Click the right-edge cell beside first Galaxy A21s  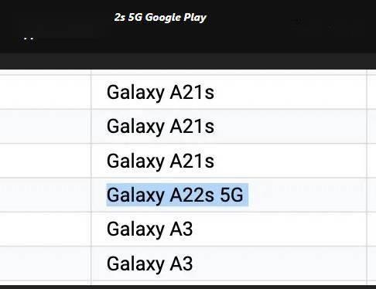click(x=371, y=92)
